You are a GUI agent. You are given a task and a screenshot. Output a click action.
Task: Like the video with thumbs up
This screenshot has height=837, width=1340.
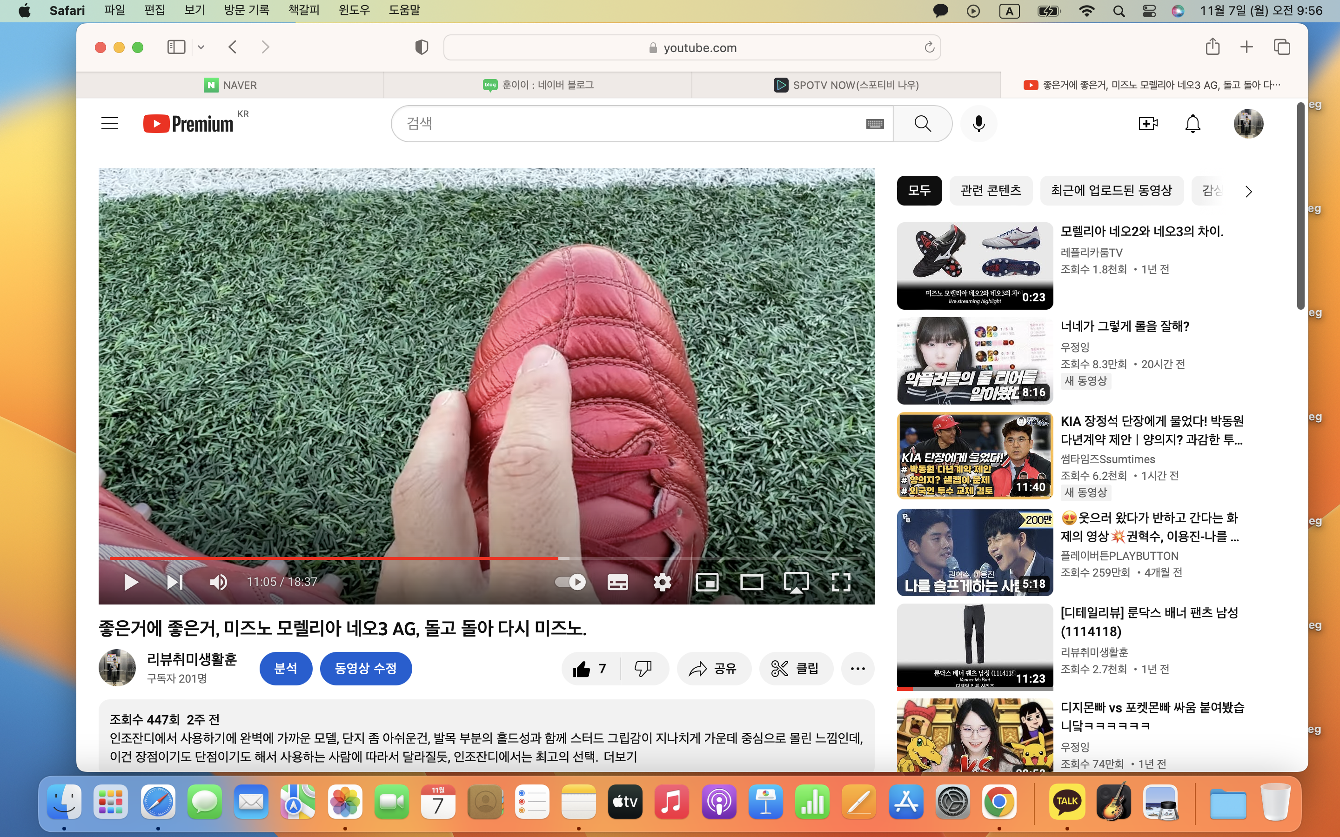click(x=590, y=669)
